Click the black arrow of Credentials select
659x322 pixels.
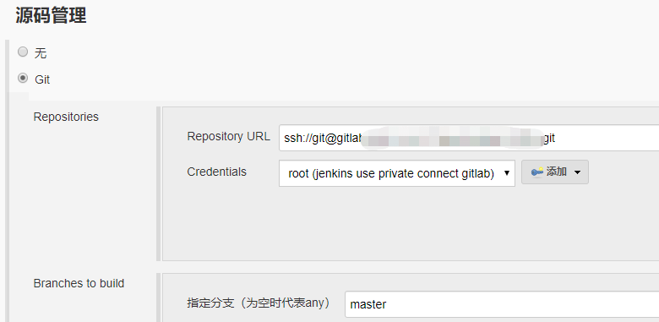tap(506, 173)
